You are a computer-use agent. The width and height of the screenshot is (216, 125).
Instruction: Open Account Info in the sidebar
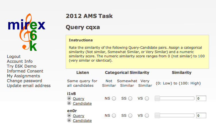point(20,61)
